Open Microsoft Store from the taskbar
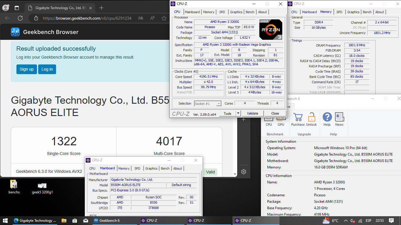 (75, 221)
